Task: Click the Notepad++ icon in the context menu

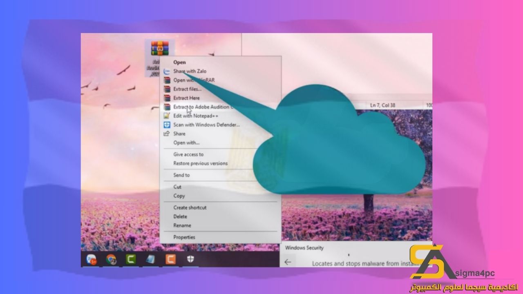Action: pyautogui.click(x=167, y=116)
